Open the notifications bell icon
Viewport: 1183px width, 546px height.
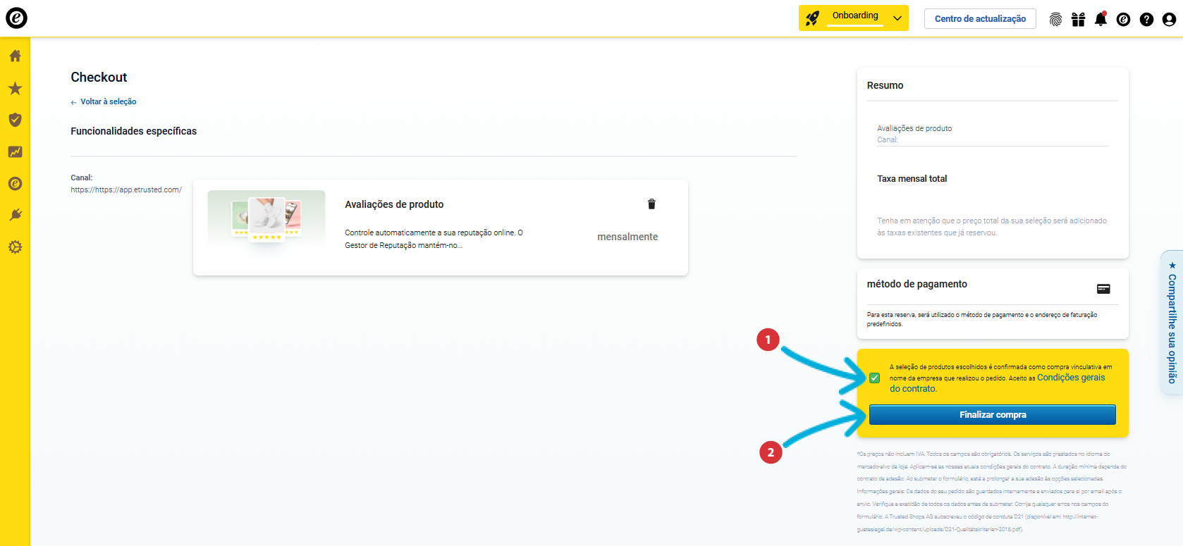[1101, 19]
